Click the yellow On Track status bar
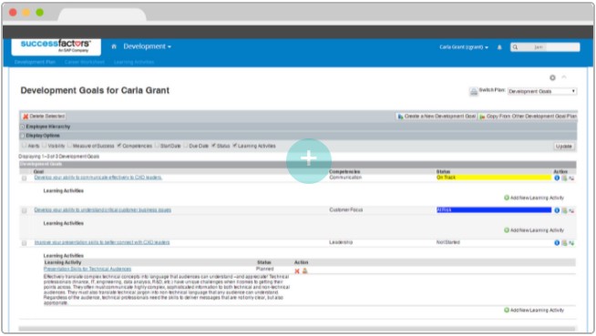The height and width of the screenshot is (336, 596). click(494, 178)
